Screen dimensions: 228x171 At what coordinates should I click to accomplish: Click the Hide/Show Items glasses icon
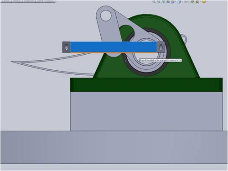tap(186, 2)
